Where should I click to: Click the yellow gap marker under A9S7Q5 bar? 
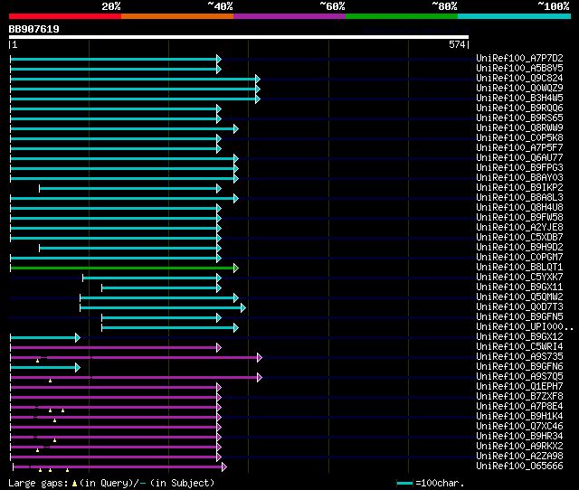[x=51, y=381]
